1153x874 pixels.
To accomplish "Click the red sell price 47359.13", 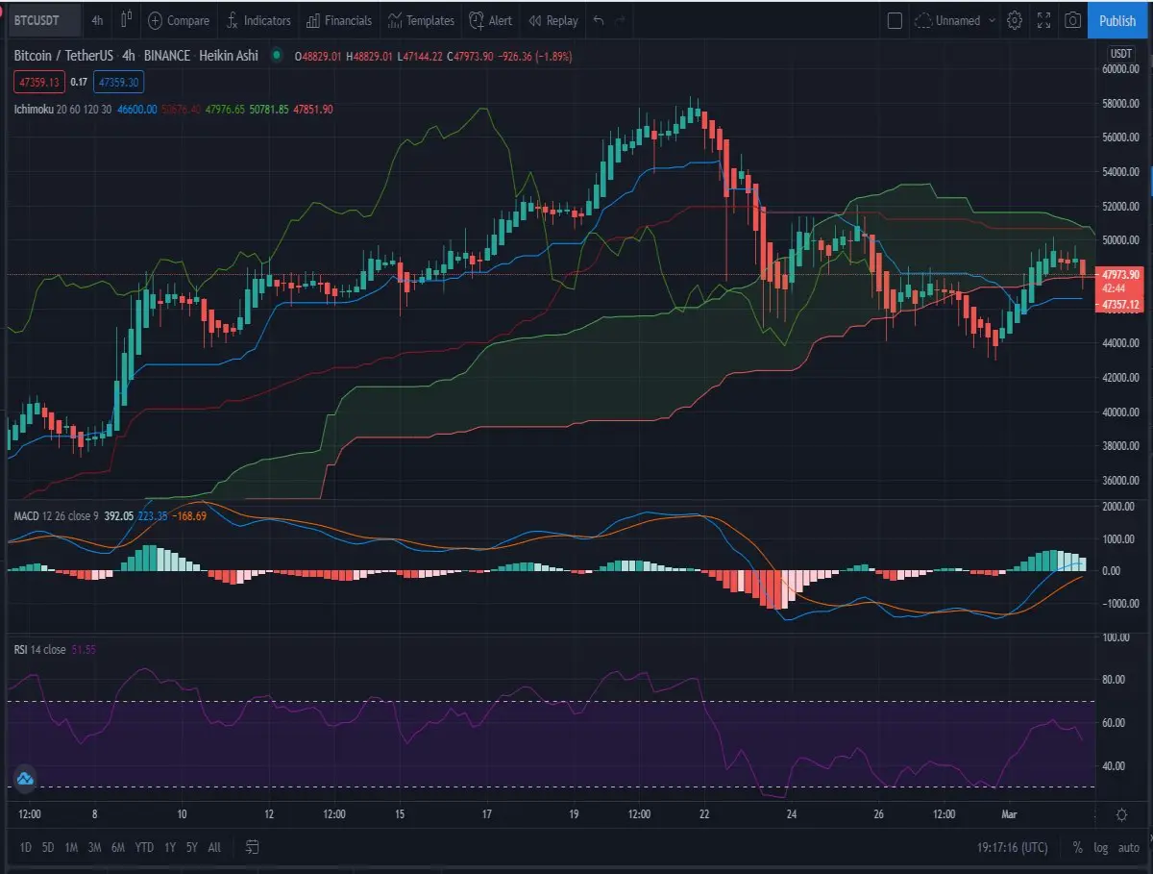I will point(39,83).
